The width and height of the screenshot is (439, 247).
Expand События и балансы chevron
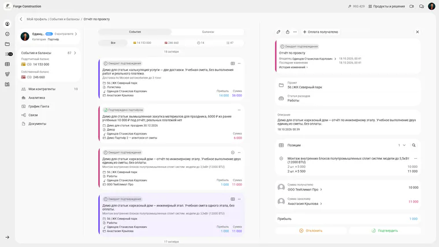pos(75,53)
